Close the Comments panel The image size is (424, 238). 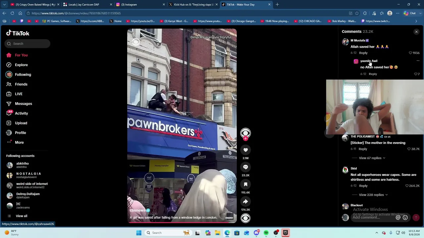tap(416, 32)
